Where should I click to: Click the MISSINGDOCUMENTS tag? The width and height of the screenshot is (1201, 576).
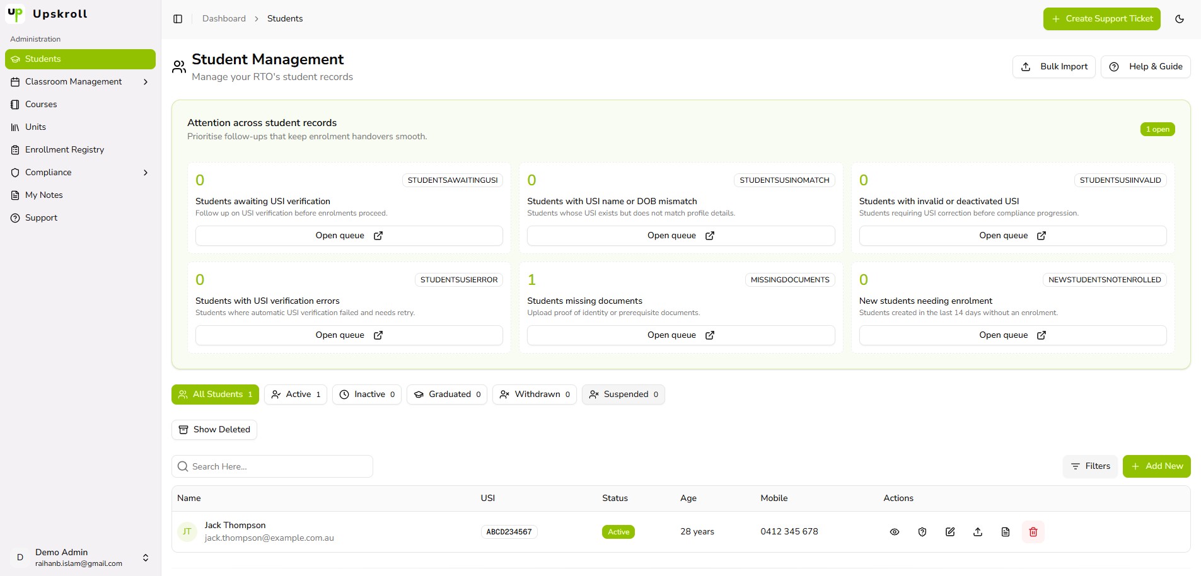[x=790, y=280]
